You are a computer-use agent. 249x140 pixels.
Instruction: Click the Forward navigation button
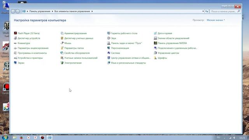[x=18, y=11]
